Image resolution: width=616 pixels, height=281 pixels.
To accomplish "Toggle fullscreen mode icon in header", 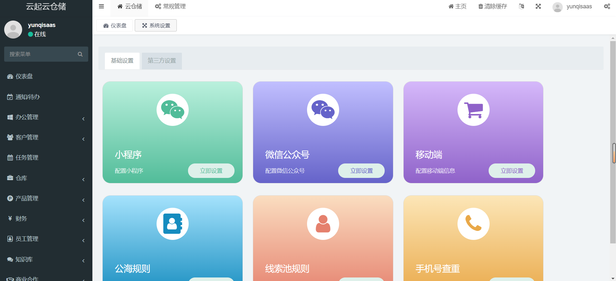I will (x=538, y=6).
